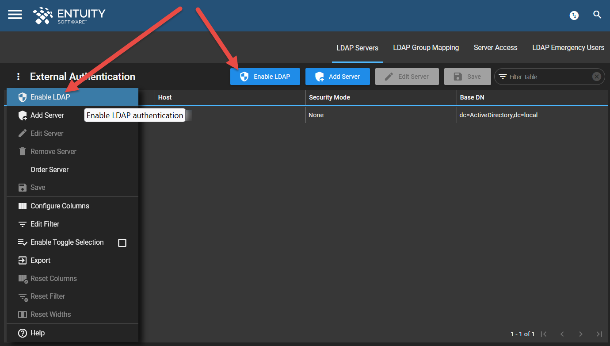This screenshot has height=346, width=610.
Task: Click the Add Server toolbar button
Action: click(x=337, y=77)
